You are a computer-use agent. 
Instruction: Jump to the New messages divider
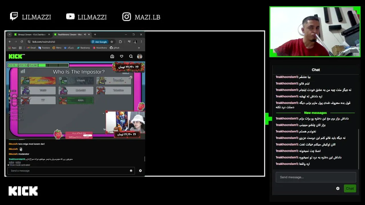[315, 113]
